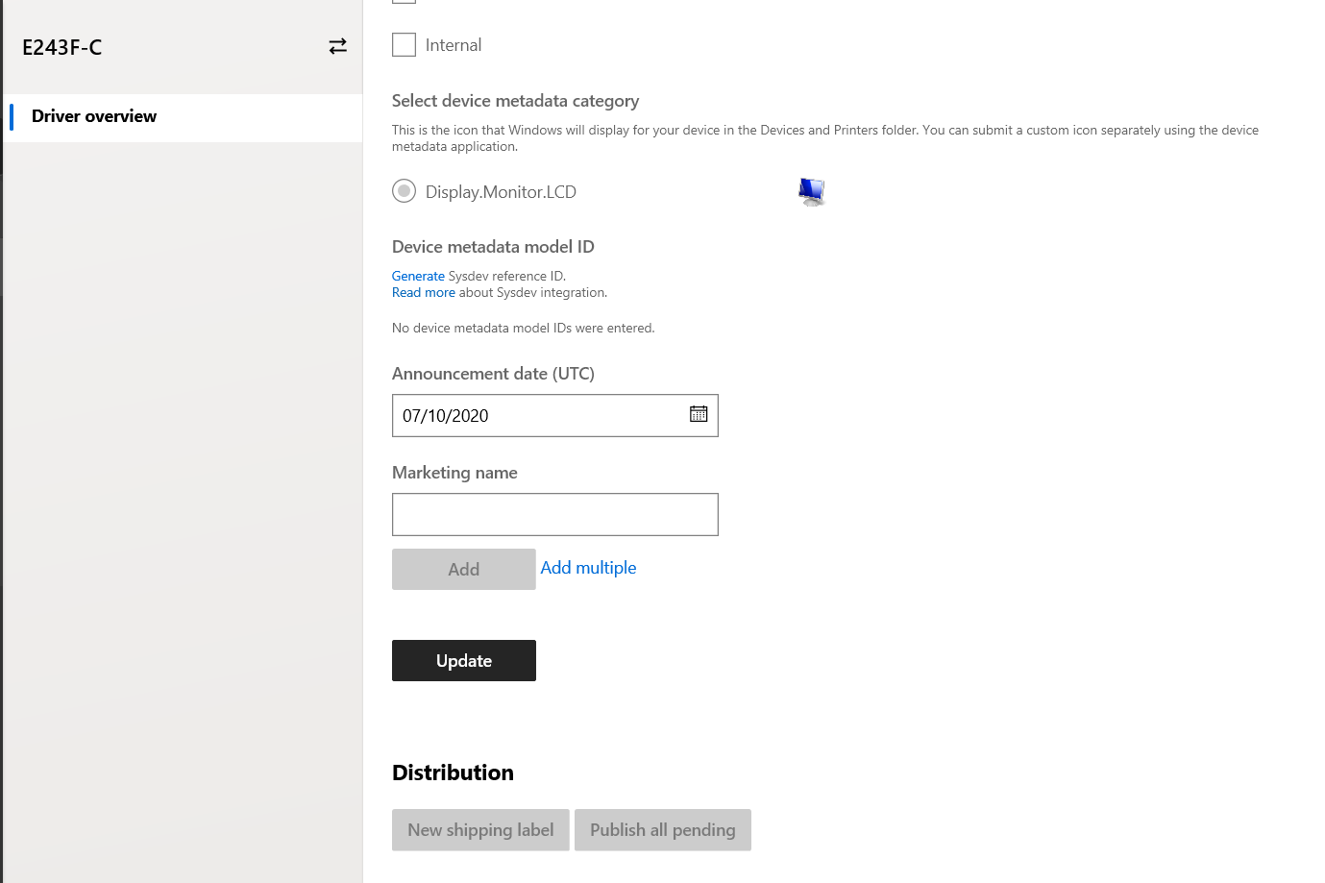The height and width of the screenshot is (883, 1325).
Task: Focus the Marketing name input field
Action: click(x=554, y=514)
